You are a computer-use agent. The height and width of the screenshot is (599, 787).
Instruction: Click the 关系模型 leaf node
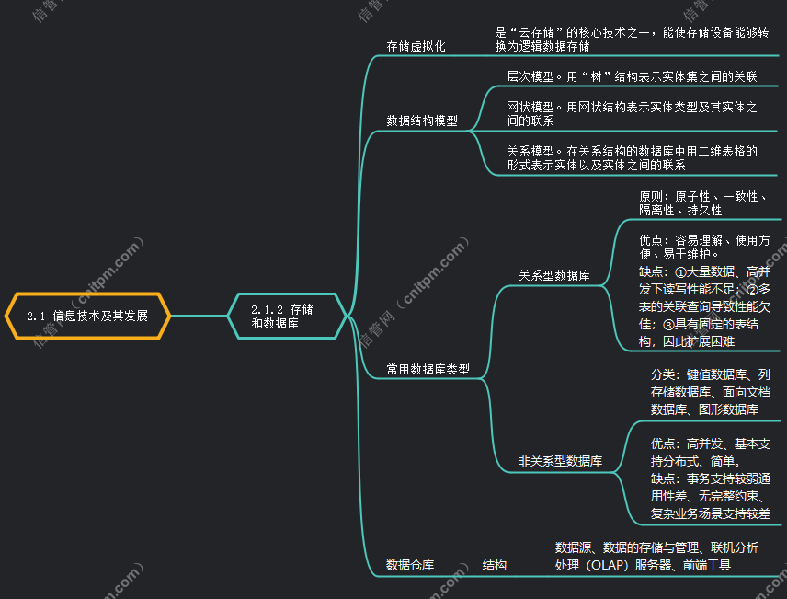[632, 158]
